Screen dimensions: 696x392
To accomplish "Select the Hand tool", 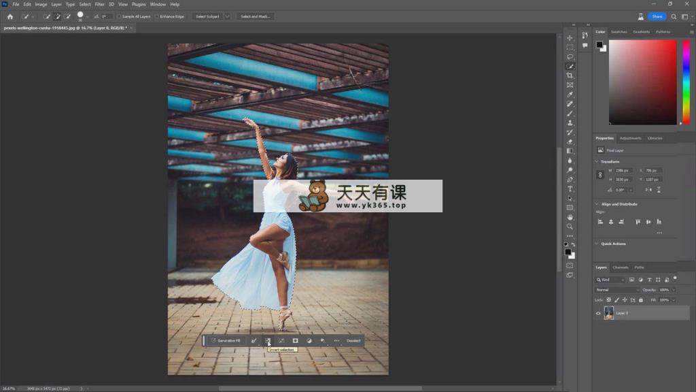I will click(x=570, y=217).
